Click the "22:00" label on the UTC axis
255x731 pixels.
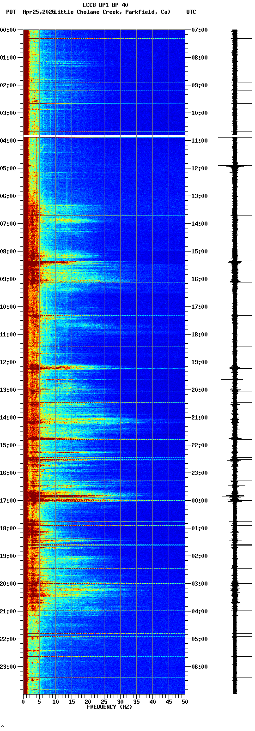pyautogui.click(x=200, y=445)
